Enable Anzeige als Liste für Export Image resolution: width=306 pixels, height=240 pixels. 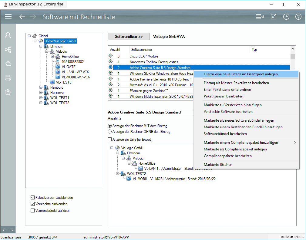point(110,140)
